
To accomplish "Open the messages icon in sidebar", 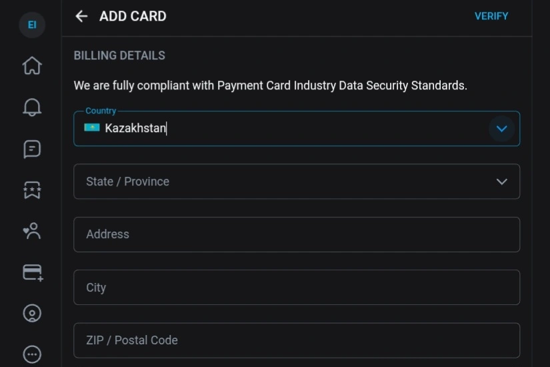I will click(31, 149).
